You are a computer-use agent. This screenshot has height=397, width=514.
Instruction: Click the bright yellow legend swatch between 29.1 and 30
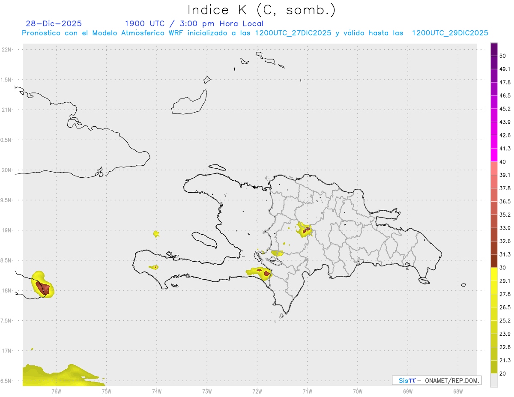coord(494,274)
